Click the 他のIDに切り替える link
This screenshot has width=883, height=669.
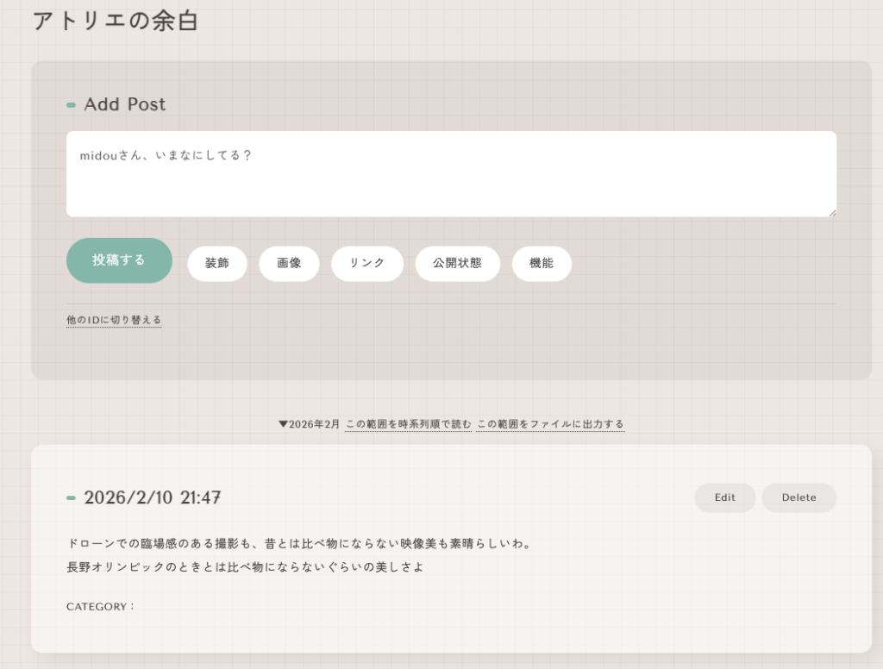[x=114, y=320]
